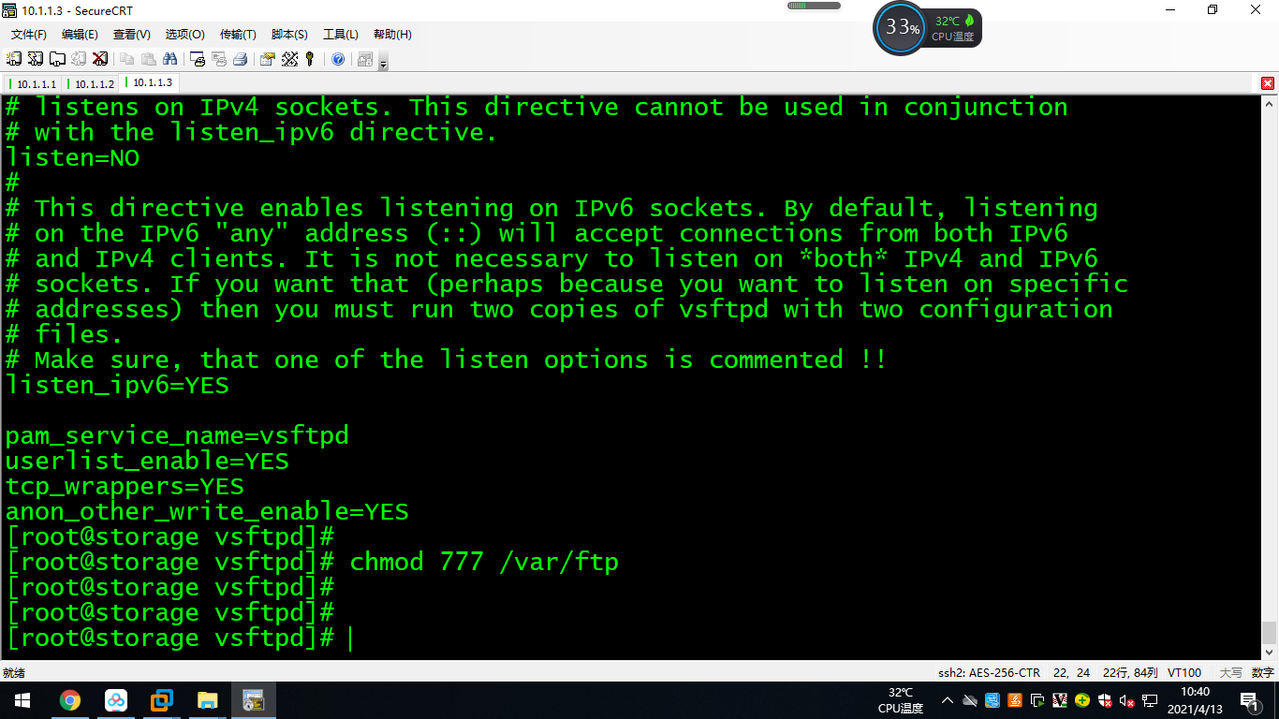Click the 33% CPU usage gauge widget

(901, 28)
